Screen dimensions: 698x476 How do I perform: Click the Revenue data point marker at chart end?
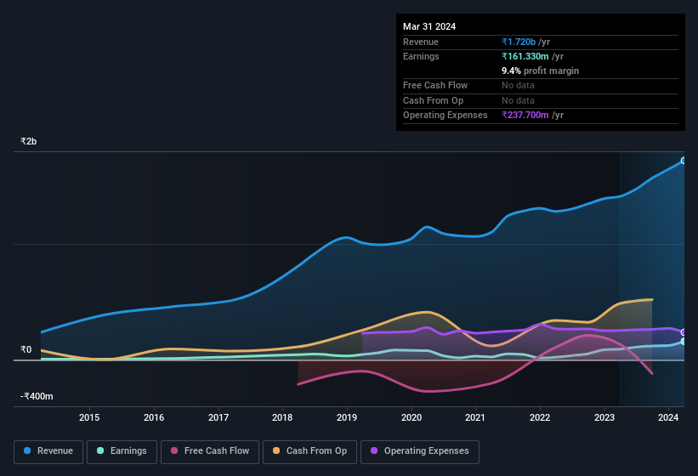pyautogui.click(x=684, y=161)
